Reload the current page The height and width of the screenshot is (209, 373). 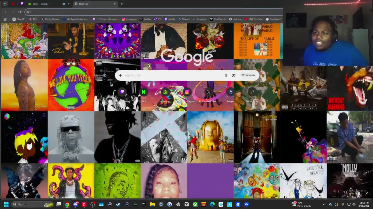point(20,12)
